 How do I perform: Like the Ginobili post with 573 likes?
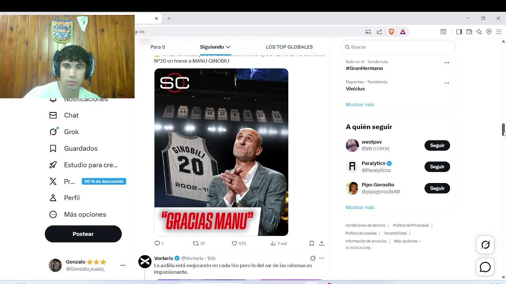point(238,243)
